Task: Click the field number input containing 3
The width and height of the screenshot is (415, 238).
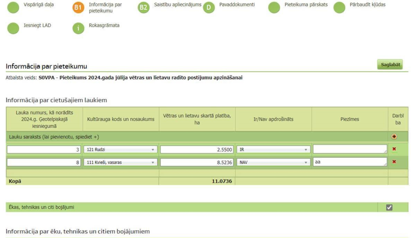Action: coord(44,149)
